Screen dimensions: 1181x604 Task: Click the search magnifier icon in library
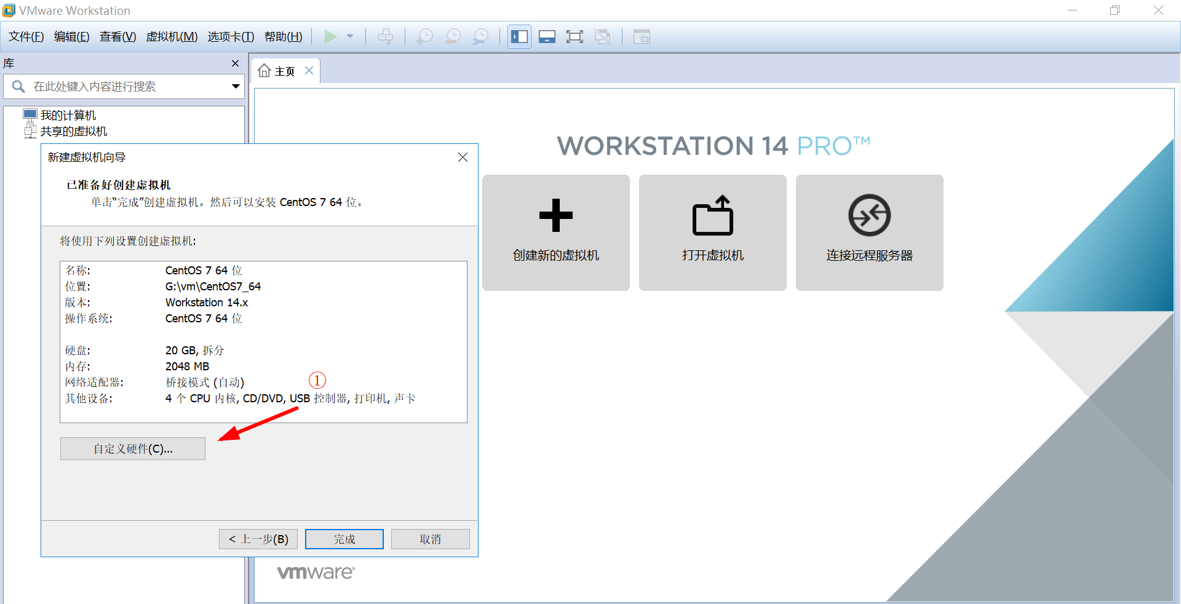pyautogui.click(x=18, y=87)
